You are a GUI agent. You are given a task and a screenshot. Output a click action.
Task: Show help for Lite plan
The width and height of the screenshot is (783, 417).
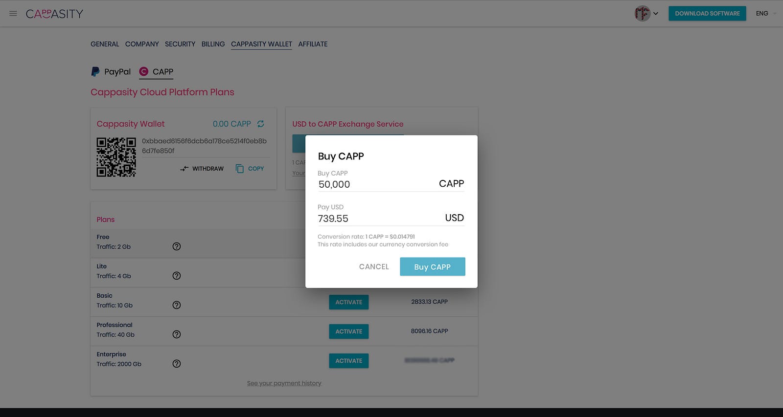click(177, 276)
